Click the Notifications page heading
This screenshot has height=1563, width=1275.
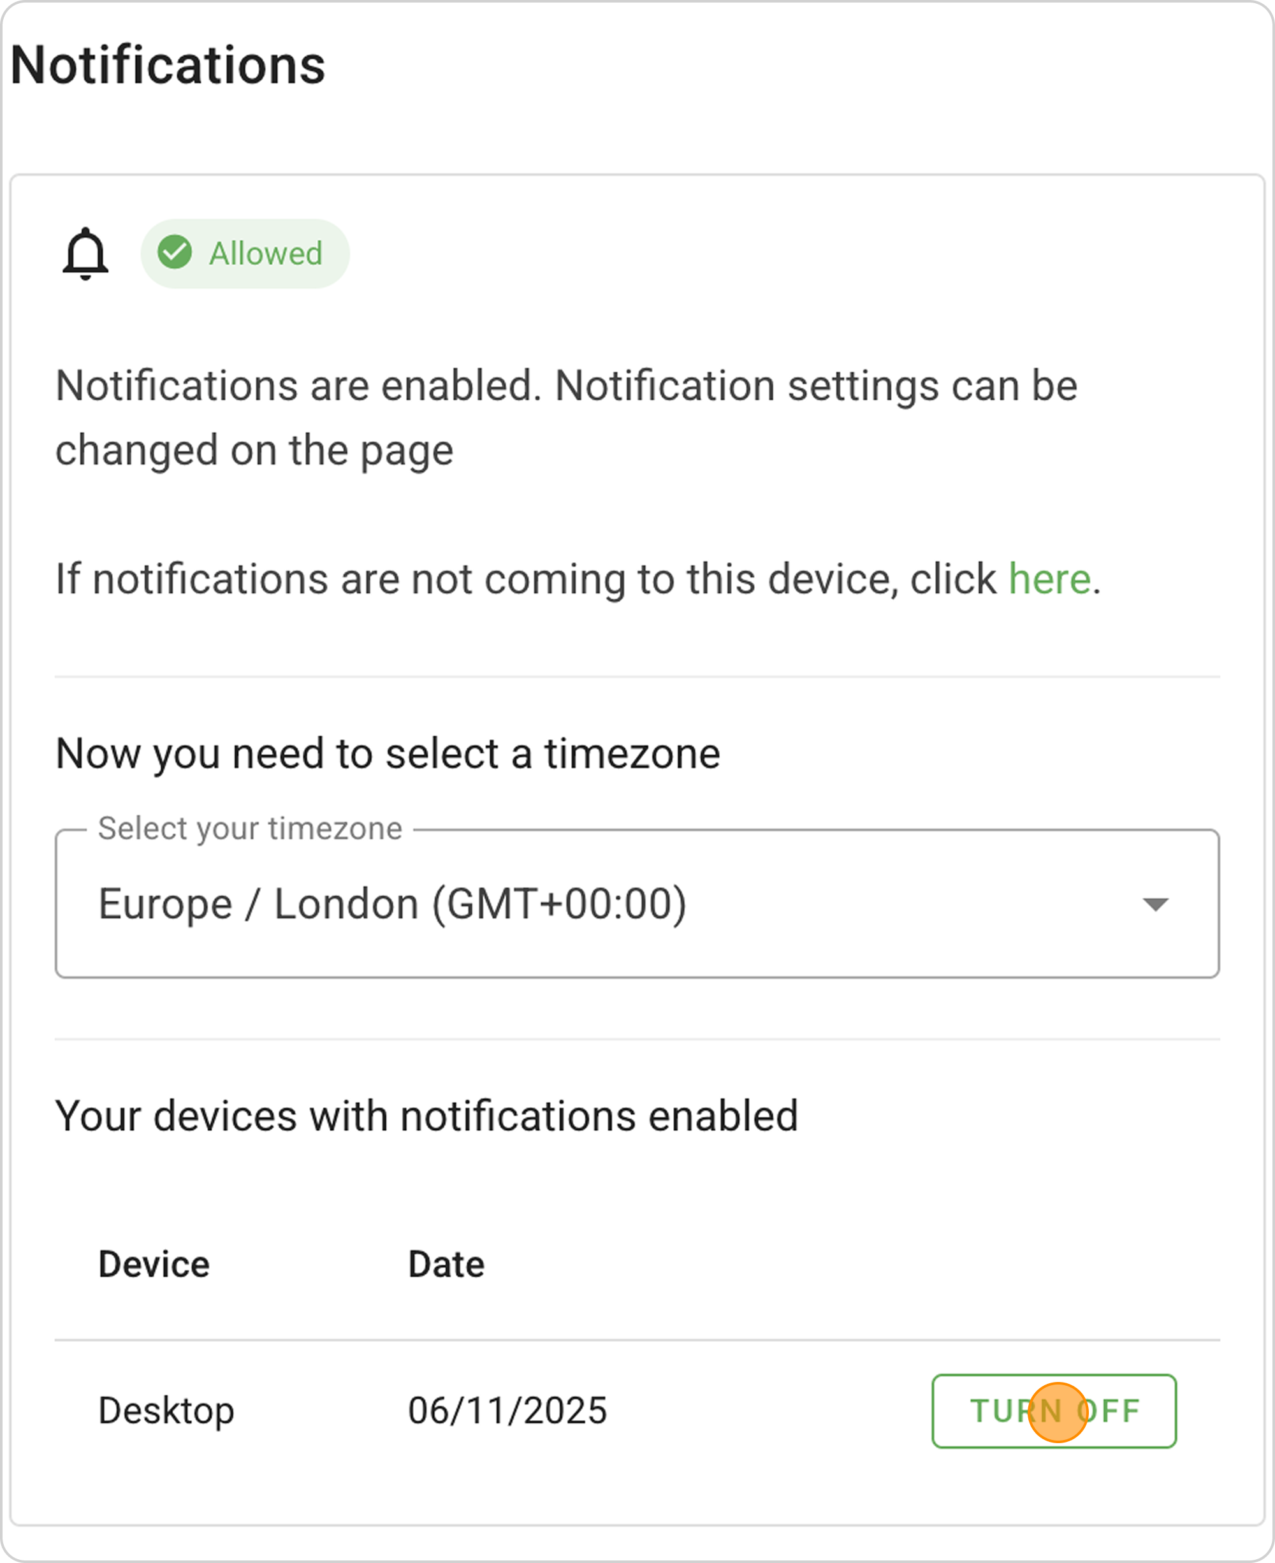point(168,64)
